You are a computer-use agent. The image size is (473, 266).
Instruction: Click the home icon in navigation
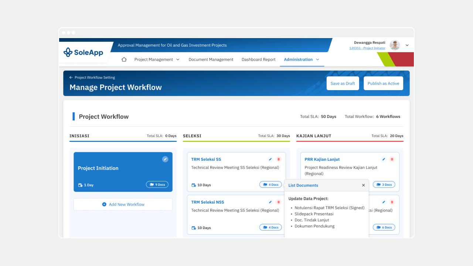pos(124,59)
